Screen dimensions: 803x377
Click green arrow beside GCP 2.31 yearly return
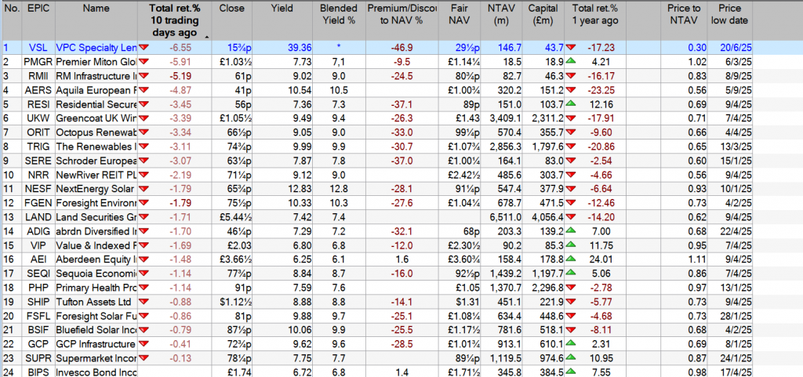tap(569, 343)
